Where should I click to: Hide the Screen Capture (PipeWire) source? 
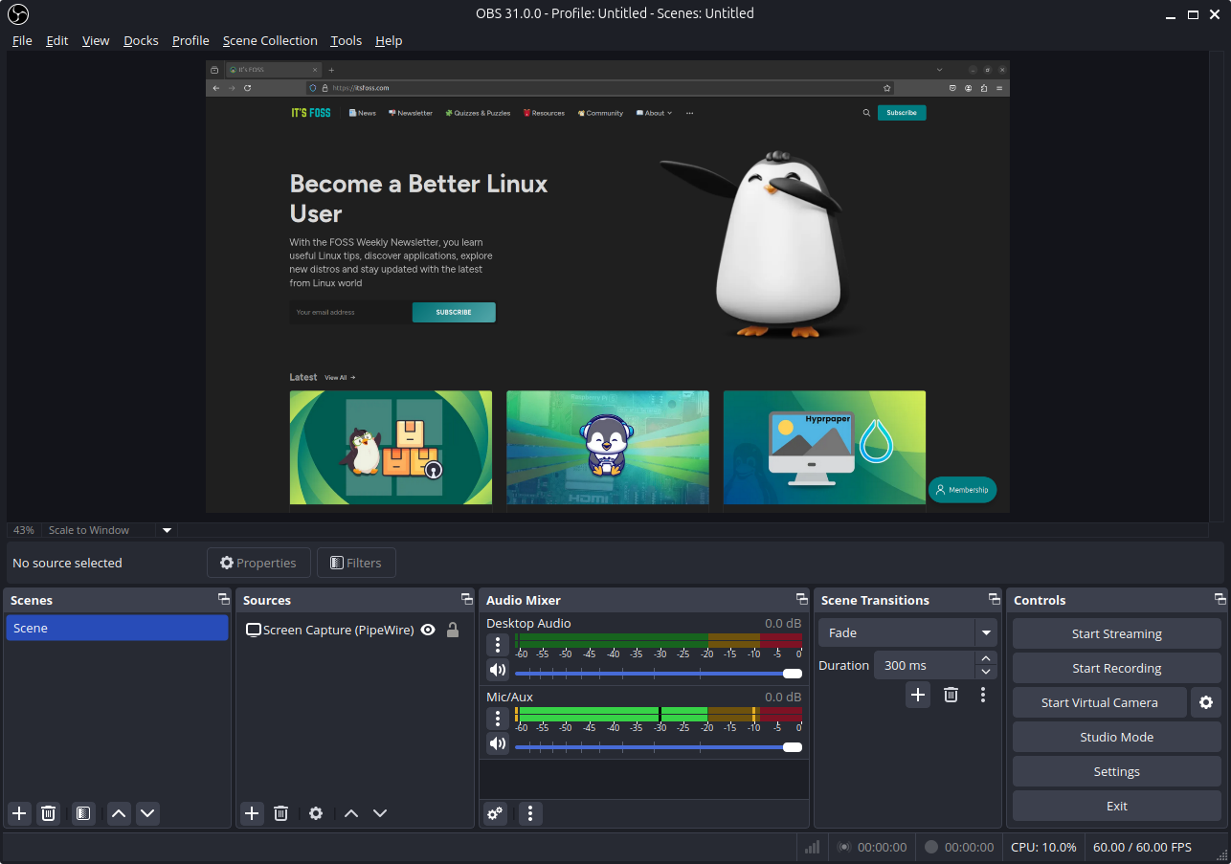pos(428,630)
